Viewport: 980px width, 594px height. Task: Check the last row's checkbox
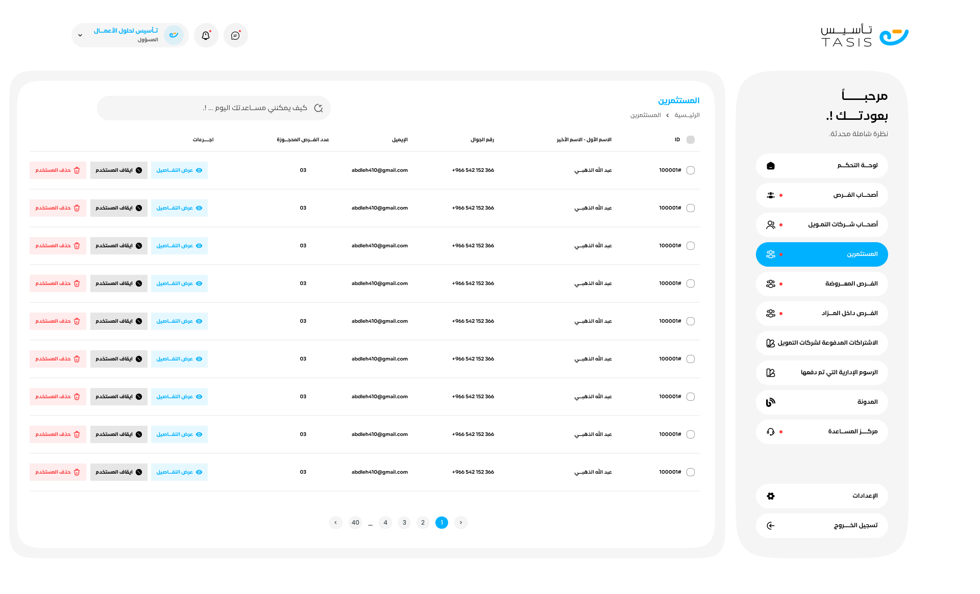coord(691,472)
